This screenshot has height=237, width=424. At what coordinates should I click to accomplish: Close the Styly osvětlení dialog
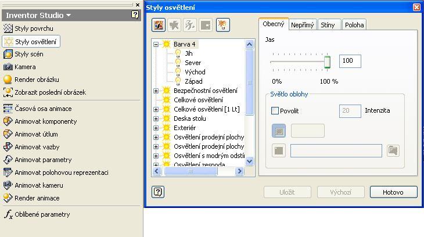coord(416,7)
